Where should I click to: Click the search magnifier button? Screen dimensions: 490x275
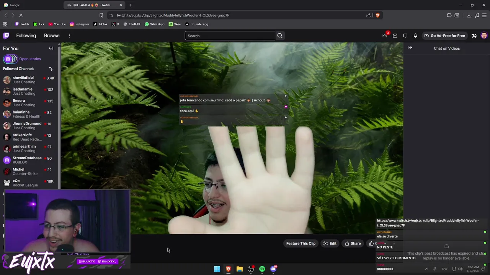click(280, 36)
